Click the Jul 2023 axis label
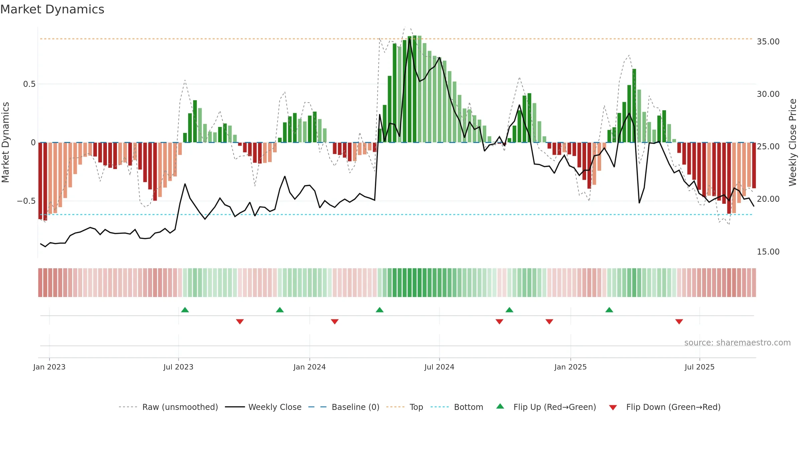 click(x=178, y=367)
